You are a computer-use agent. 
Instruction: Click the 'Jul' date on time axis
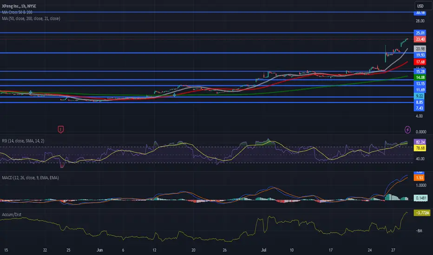pyautogui.click(x=264, y=250)
